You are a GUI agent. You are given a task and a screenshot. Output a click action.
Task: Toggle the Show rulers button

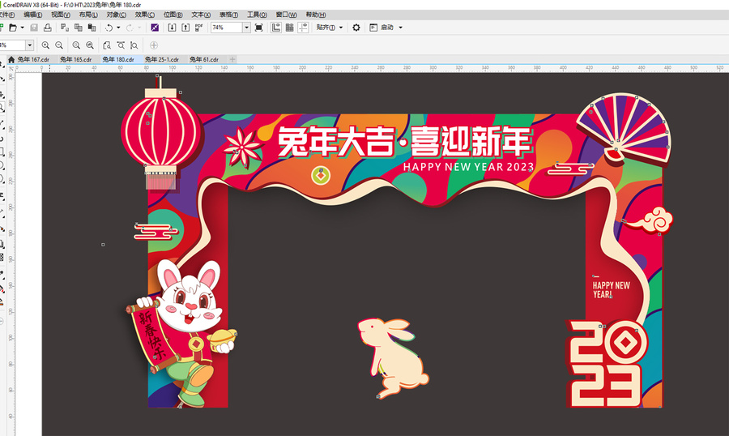[276, 28]
